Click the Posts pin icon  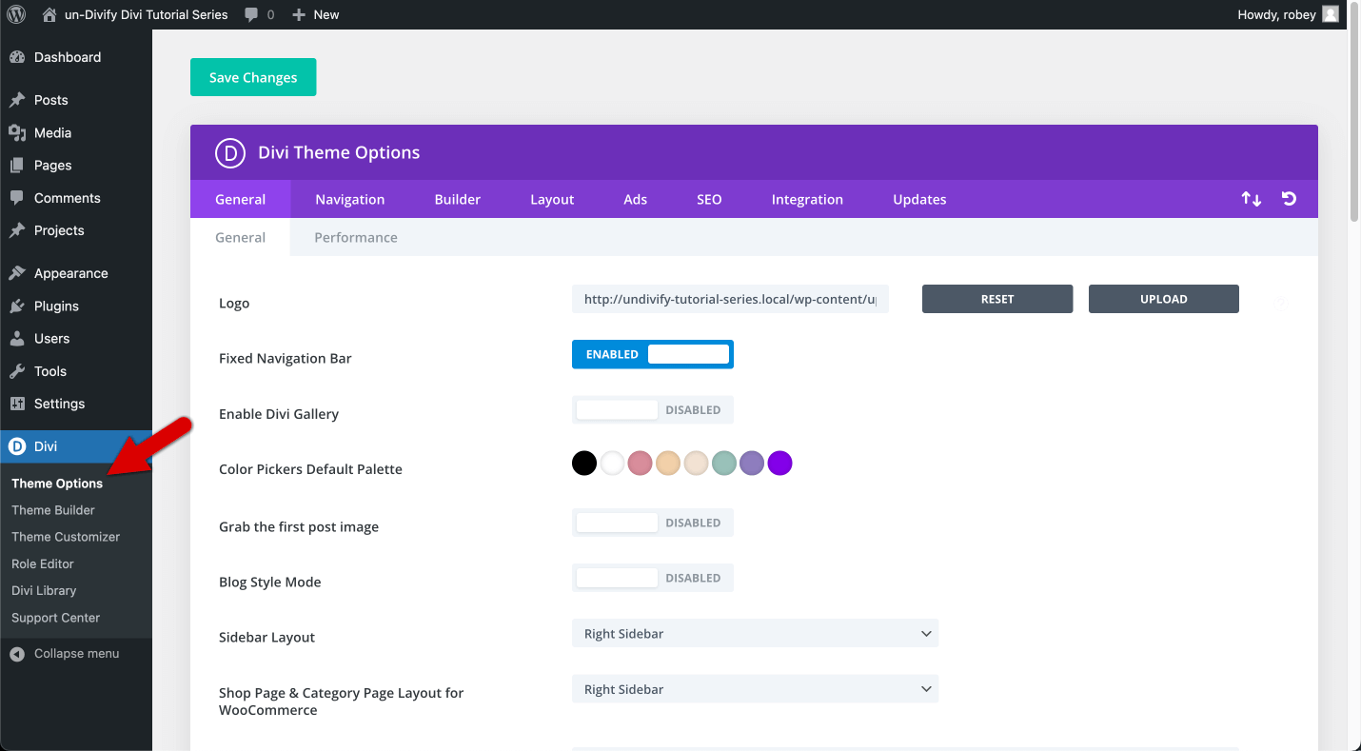17,100
